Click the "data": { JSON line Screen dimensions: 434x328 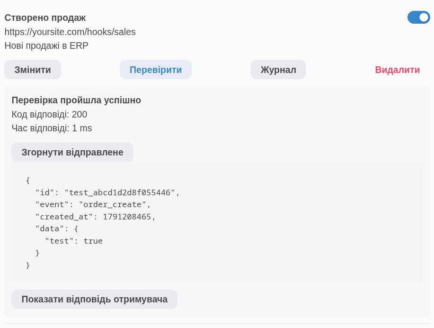coord(57,229)
